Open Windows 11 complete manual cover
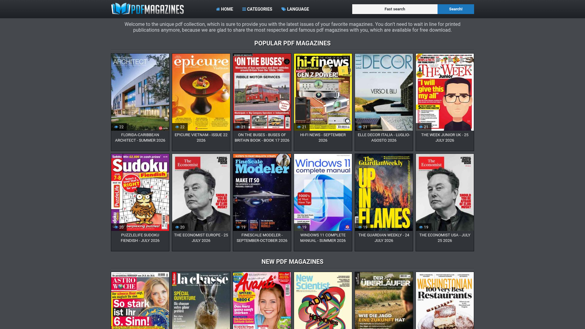The height and width of the screenshot is (329, 585). click(x=323, y=193)
